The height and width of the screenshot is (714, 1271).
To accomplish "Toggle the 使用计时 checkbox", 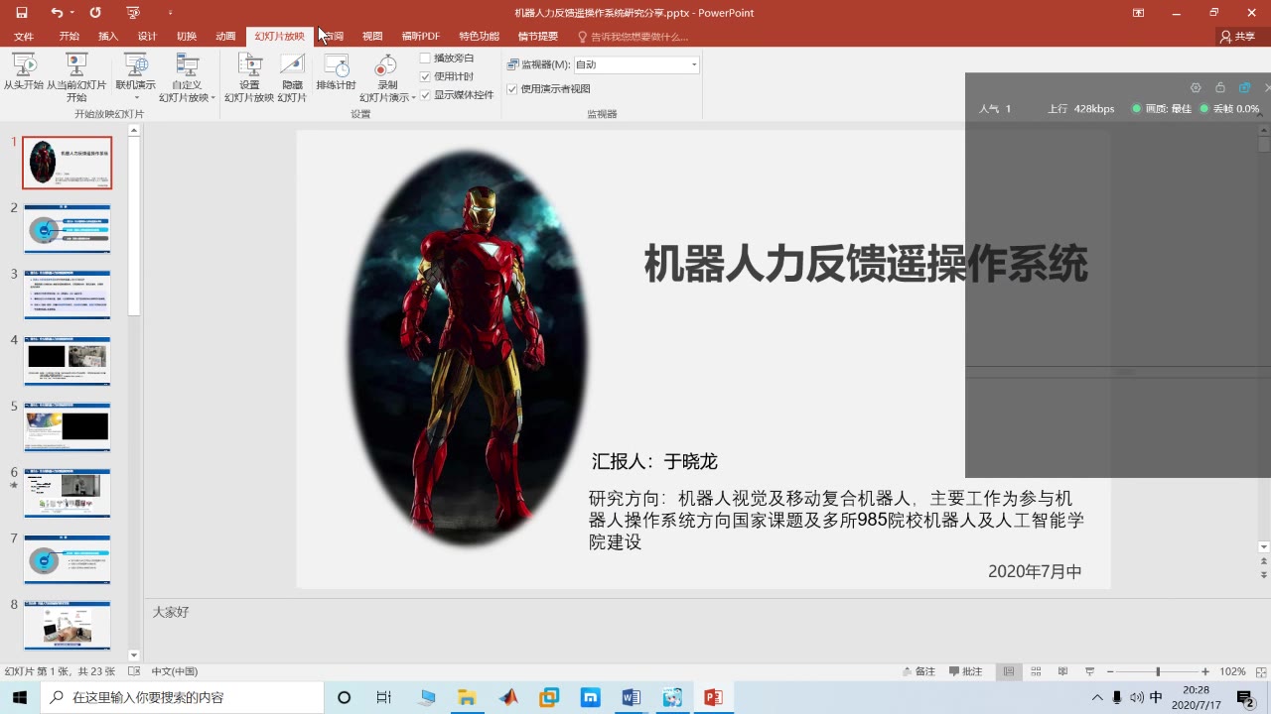I will 425,76.
